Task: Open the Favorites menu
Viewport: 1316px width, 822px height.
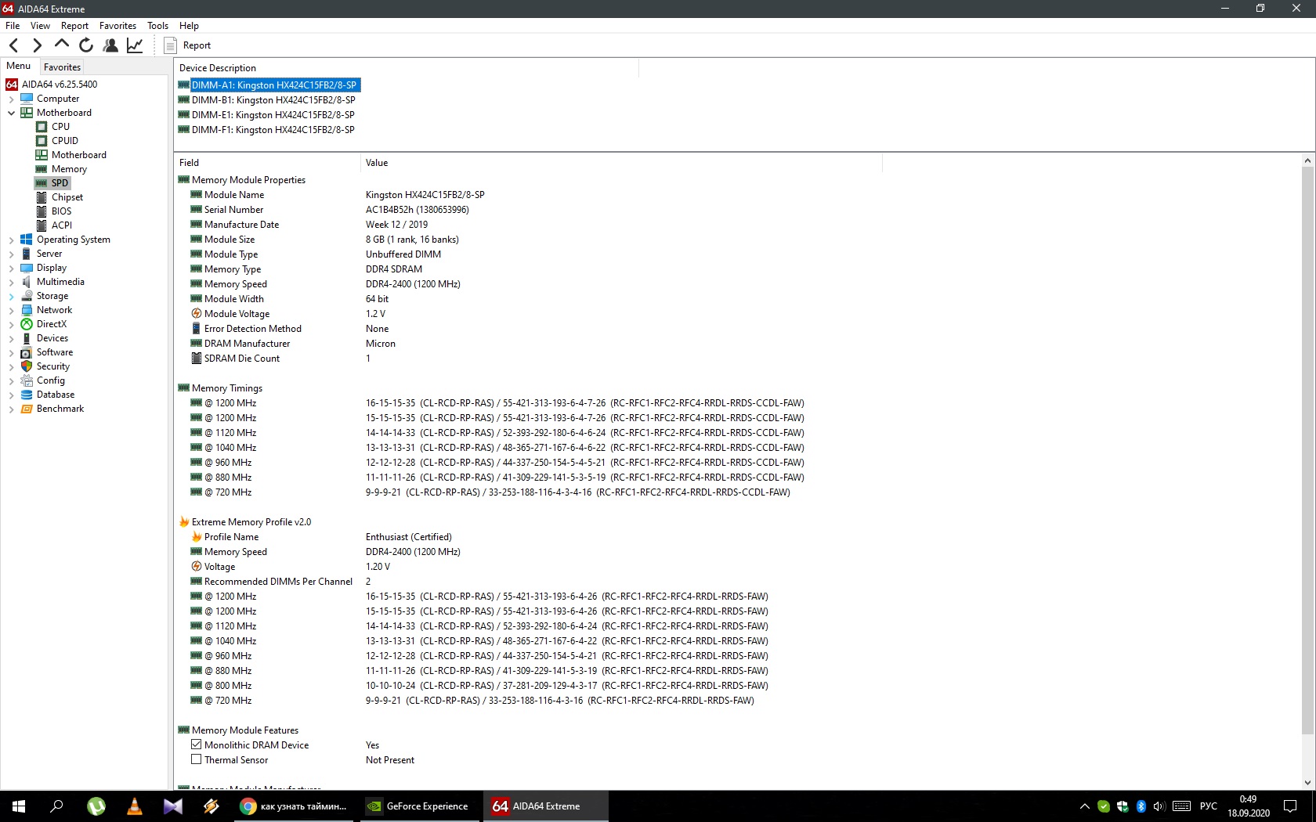Action: click(117, 26)
